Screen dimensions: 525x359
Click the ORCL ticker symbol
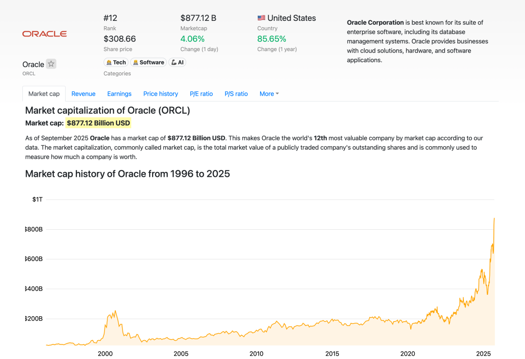coord(29,74)
